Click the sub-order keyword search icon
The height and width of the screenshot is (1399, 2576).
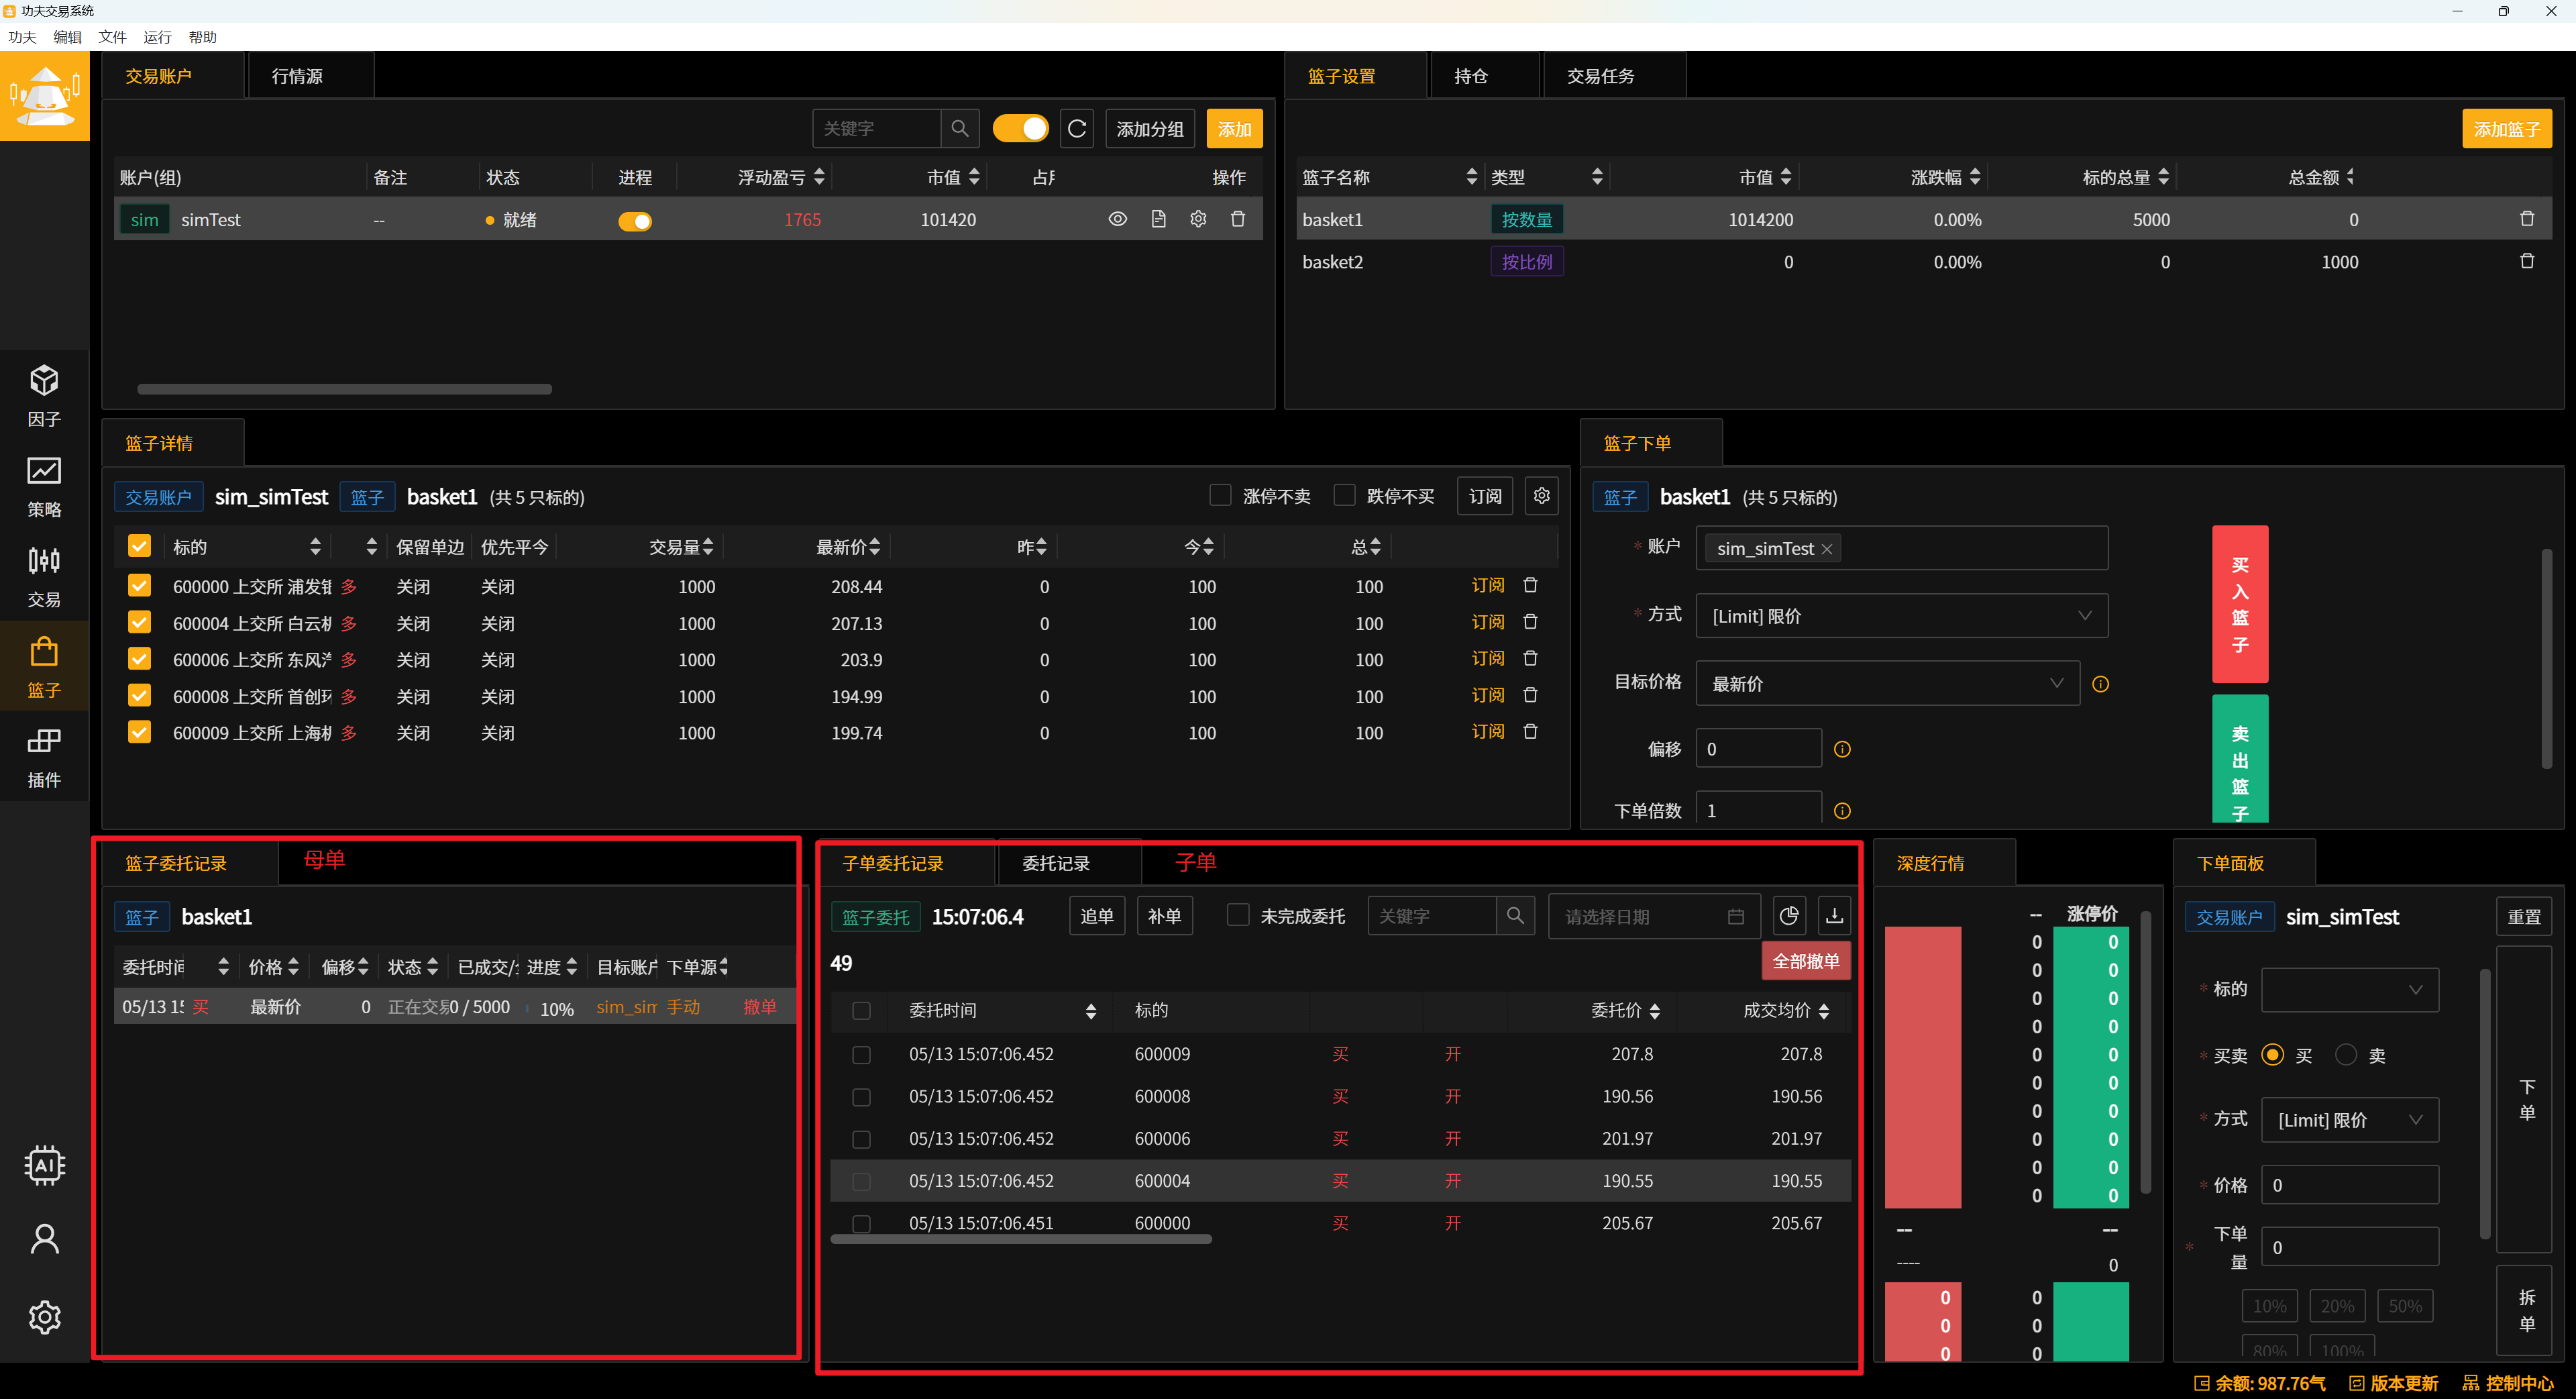point(1515,916)
